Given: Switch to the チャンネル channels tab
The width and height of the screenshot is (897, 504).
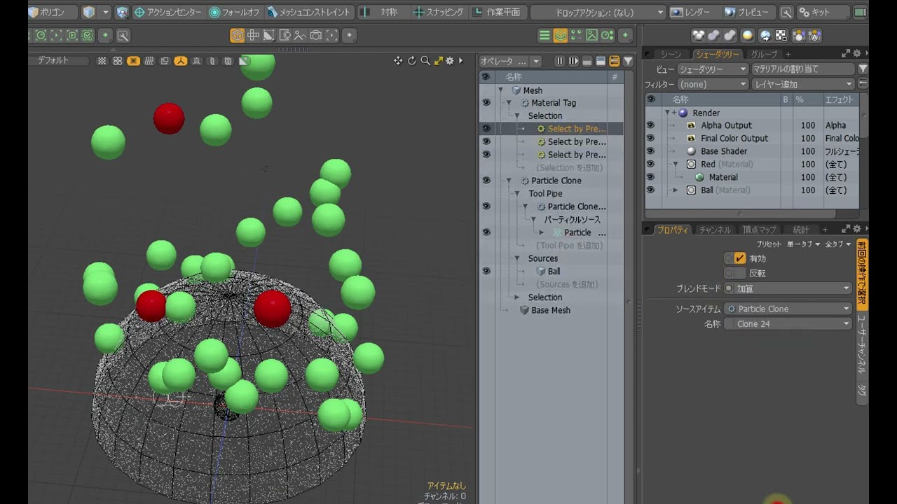Looking at the screenshot, I should tap(715, 230).
